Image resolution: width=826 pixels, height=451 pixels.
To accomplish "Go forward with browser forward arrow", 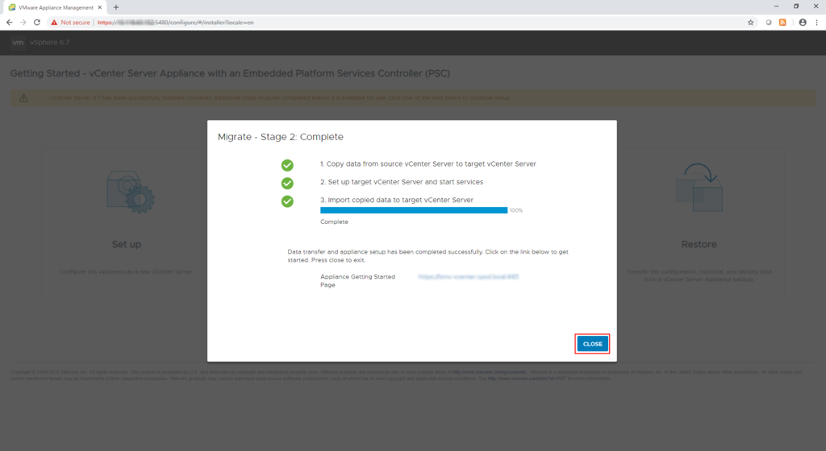I will coord(23,23).
